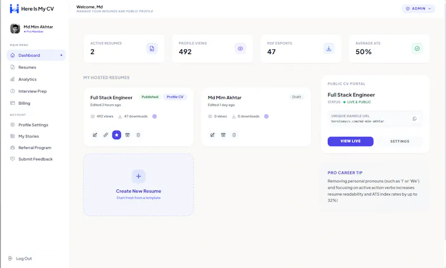Click the Average ATS 50% value
Viewport: 446px width, 268px height.
(363, 52)
